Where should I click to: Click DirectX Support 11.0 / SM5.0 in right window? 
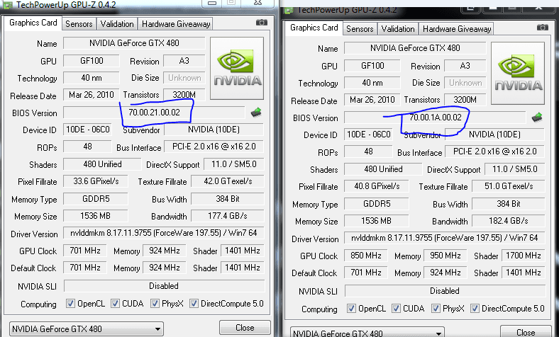tap(515, 169)
